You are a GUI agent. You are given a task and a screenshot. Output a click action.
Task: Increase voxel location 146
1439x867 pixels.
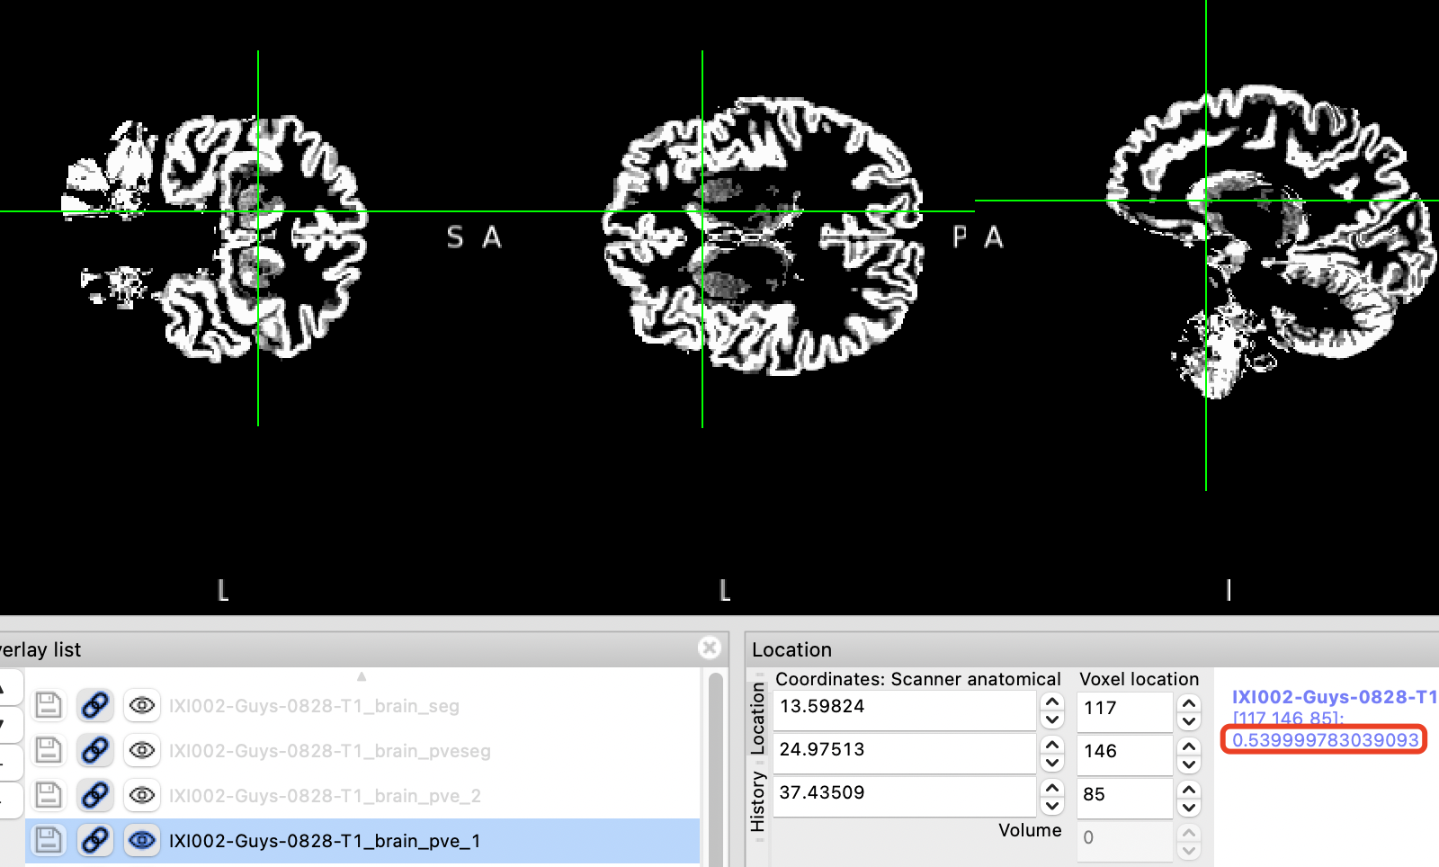1189,746
